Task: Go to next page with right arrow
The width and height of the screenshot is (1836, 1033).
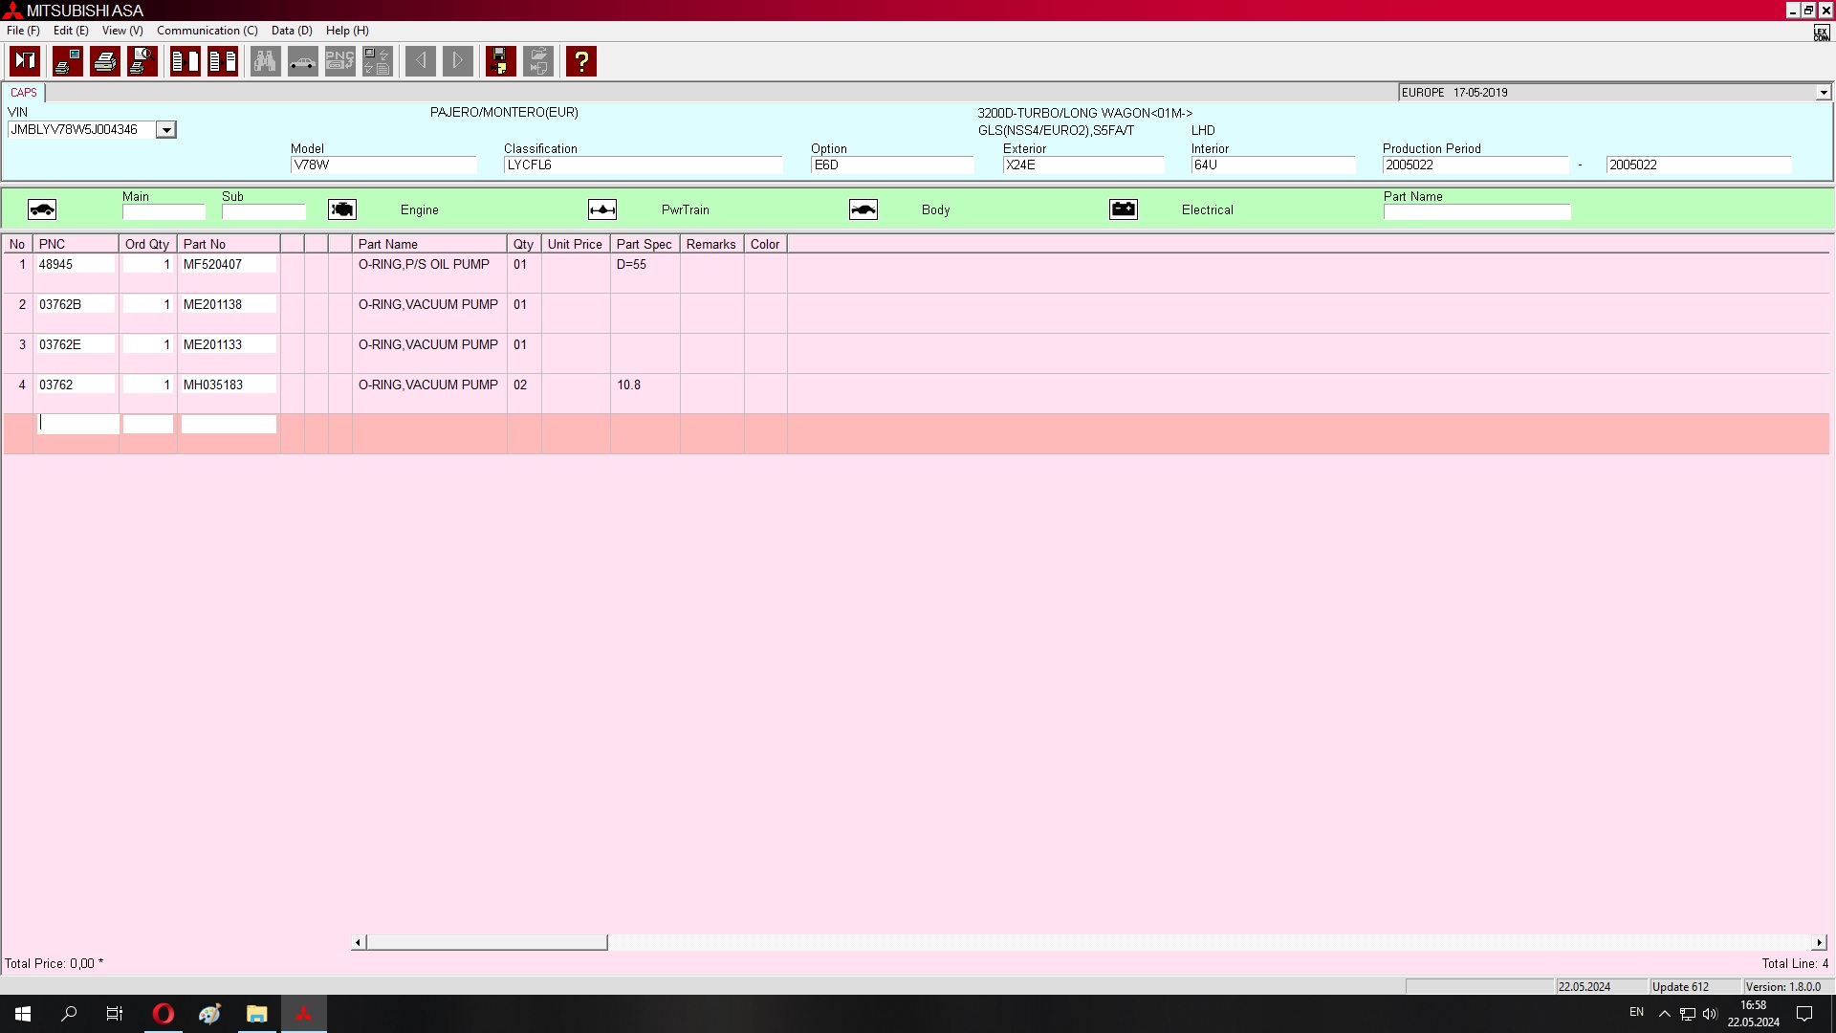Action: pos(458,61)
